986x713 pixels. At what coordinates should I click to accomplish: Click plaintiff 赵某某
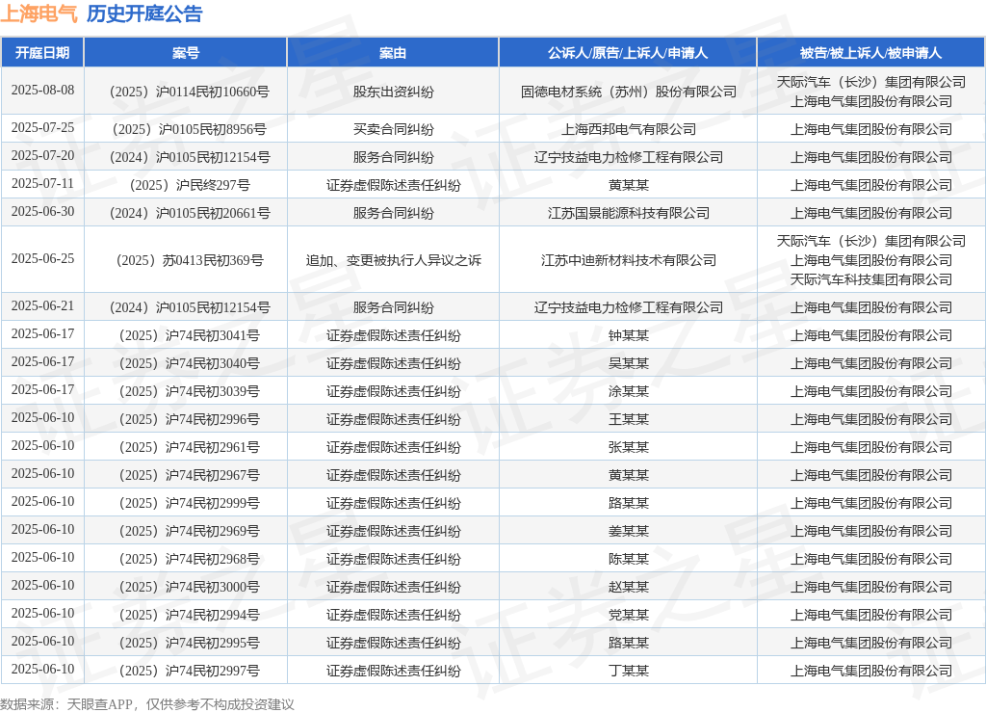tap(628, 587)
